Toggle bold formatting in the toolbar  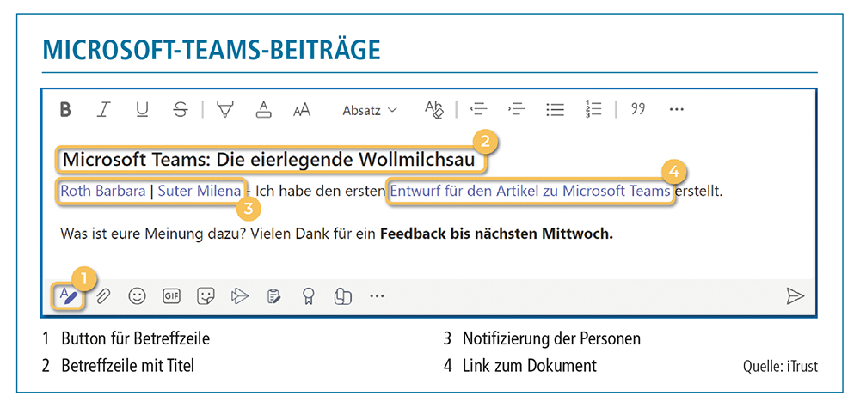point(66,110)
